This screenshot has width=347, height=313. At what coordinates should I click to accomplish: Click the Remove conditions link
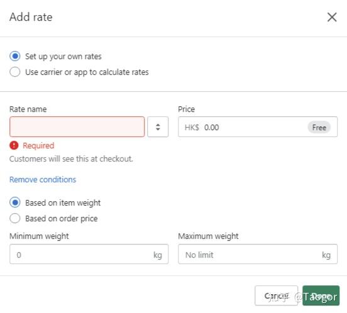point(43,179)
